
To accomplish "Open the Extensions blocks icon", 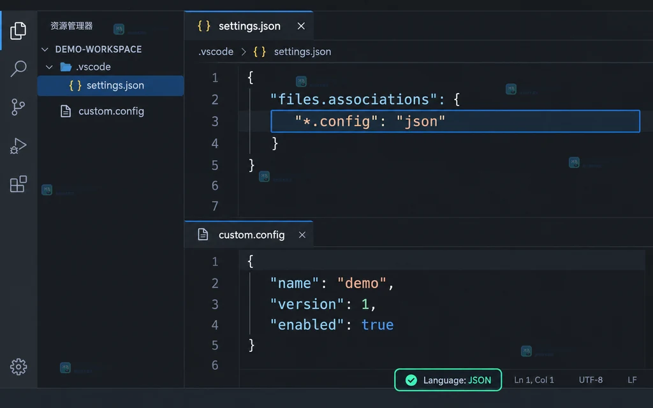I will 18,184.
